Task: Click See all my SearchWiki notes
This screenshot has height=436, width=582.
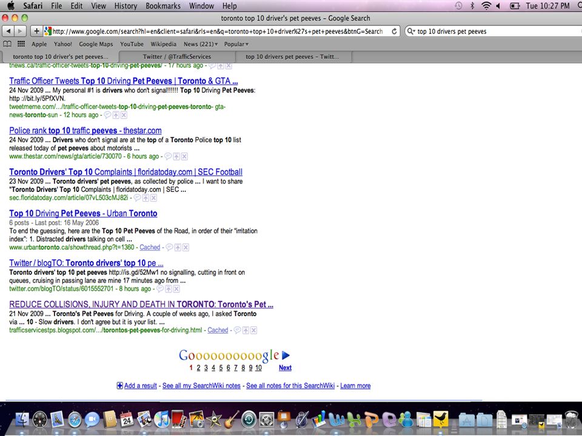Action: pos(201,386)
